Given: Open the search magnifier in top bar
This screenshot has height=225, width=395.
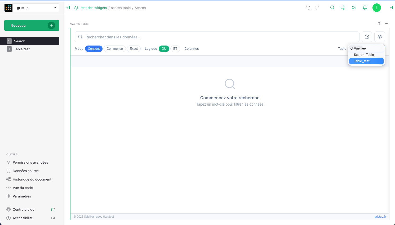Looking at the screenshot, I should pos(332,8).
